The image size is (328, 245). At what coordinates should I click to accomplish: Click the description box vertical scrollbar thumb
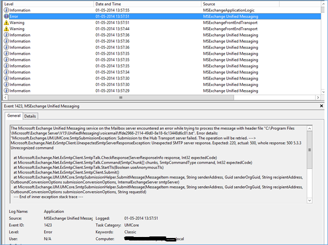[309, 150]
